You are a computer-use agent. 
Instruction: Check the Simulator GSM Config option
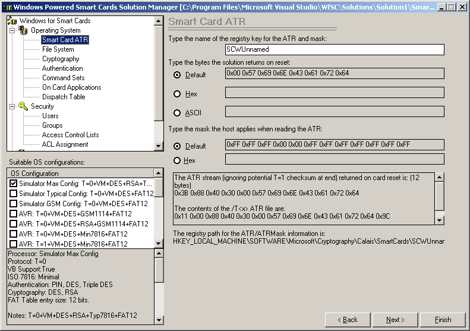[x=14, y=204]
